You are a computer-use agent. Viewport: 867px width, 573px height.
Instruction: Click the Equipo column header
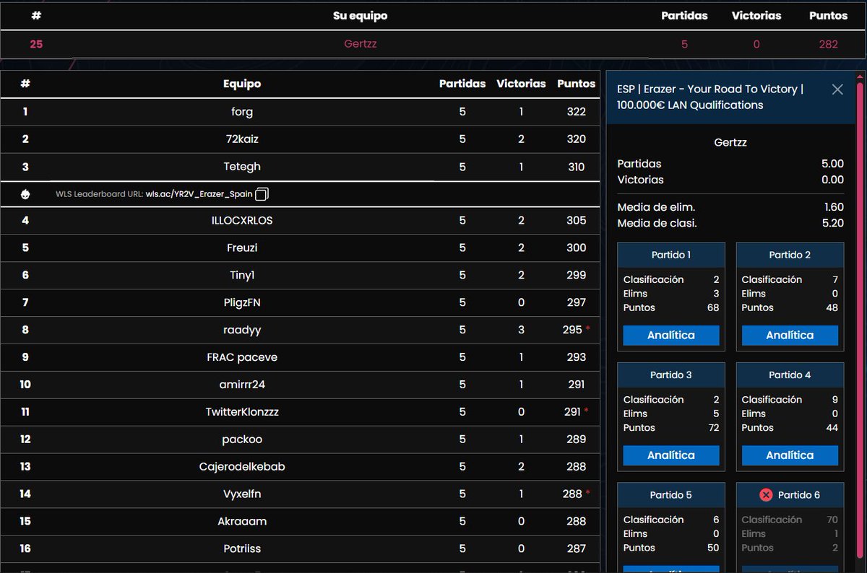pos(242,84)
